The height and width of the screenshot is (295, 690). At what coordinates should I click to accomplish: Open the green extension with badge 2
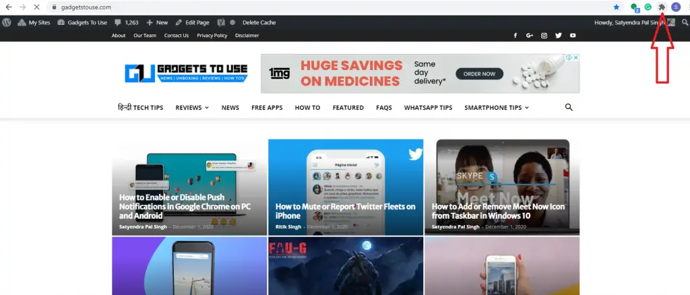tap(635, 7)
